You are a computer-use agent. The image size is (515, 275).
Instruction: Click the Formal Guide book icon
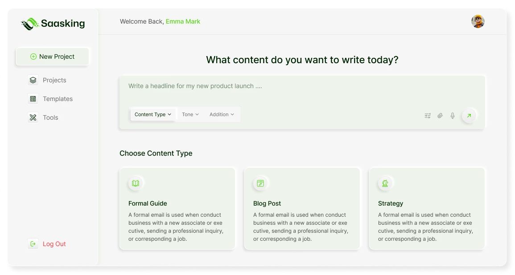136,183
